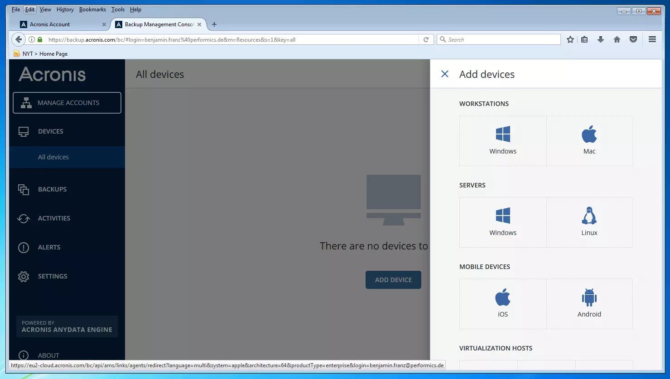Screen dimensions: 670x379
Task: Add an Android mobile device
Action: 589,304
